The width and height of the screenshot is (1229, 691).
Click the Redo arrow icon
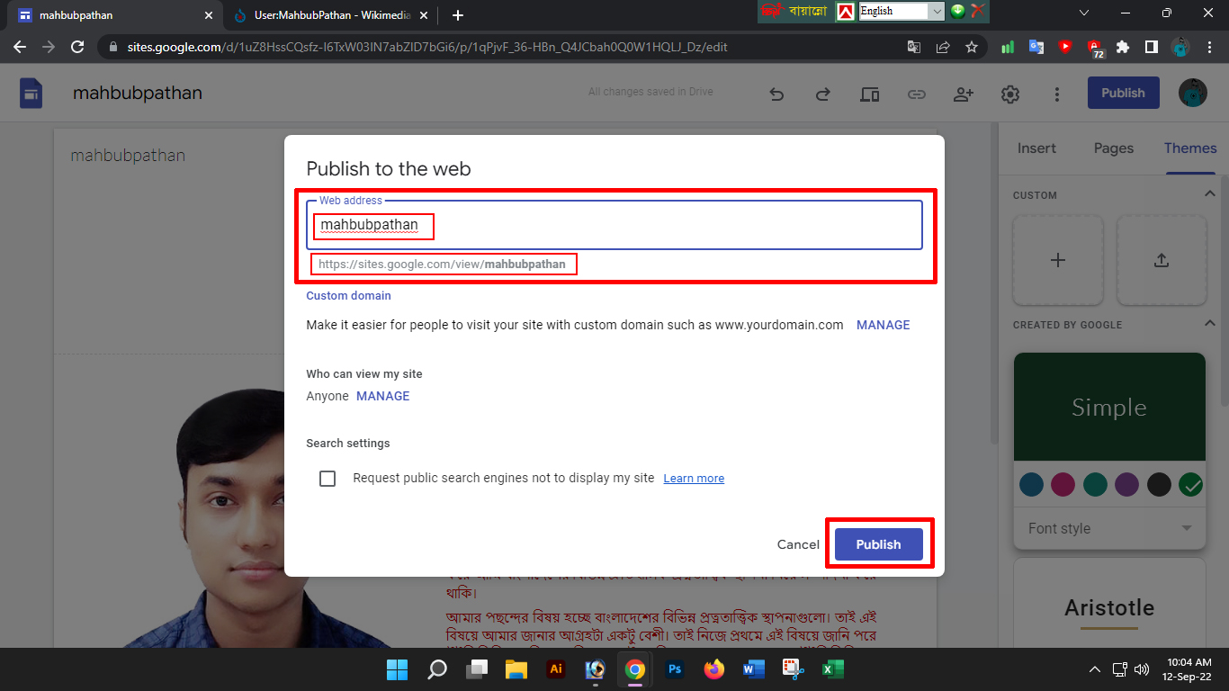click(x=822, y=94)
